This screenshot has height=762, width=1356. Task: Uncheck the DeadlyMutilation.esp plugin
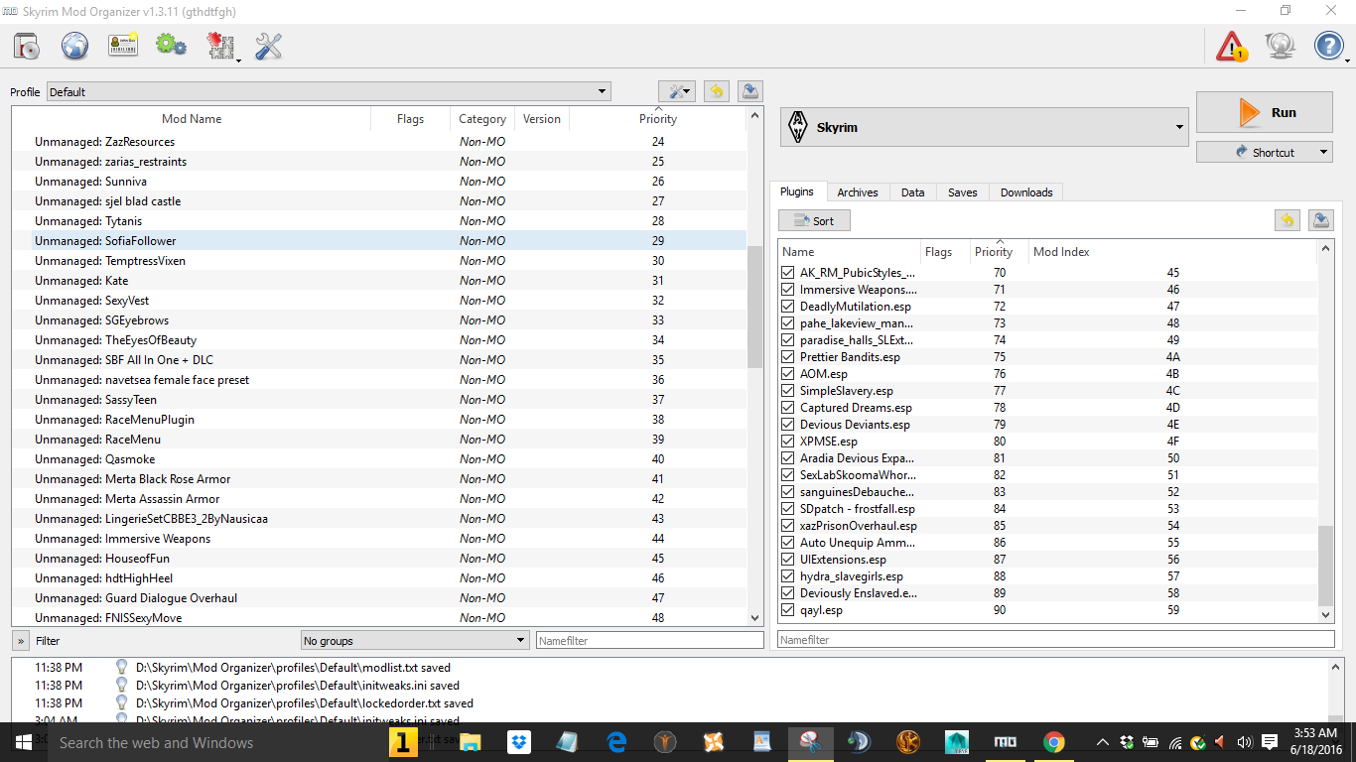[x=788, y=307]
